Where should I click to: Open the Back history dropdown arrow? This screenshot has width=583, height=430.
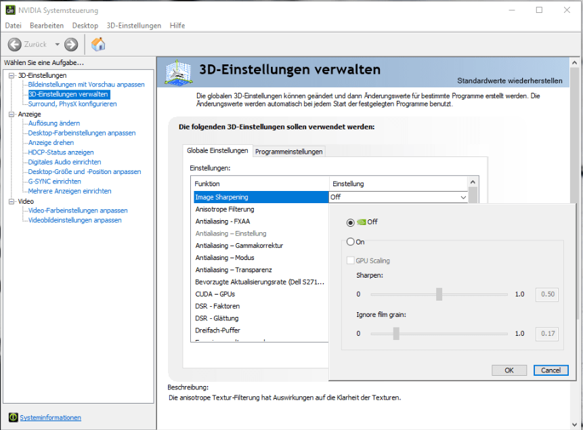tap(58, 44)
